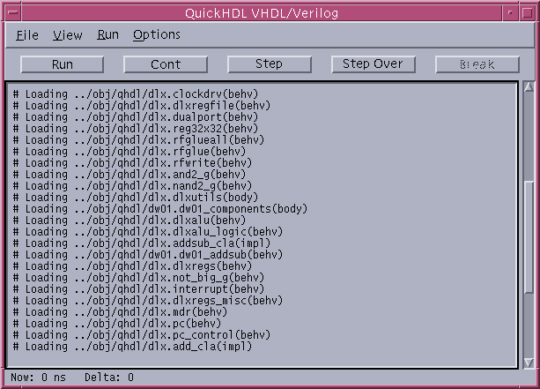Open the View menu
This screenshot has height=389, width=540.
67,35
